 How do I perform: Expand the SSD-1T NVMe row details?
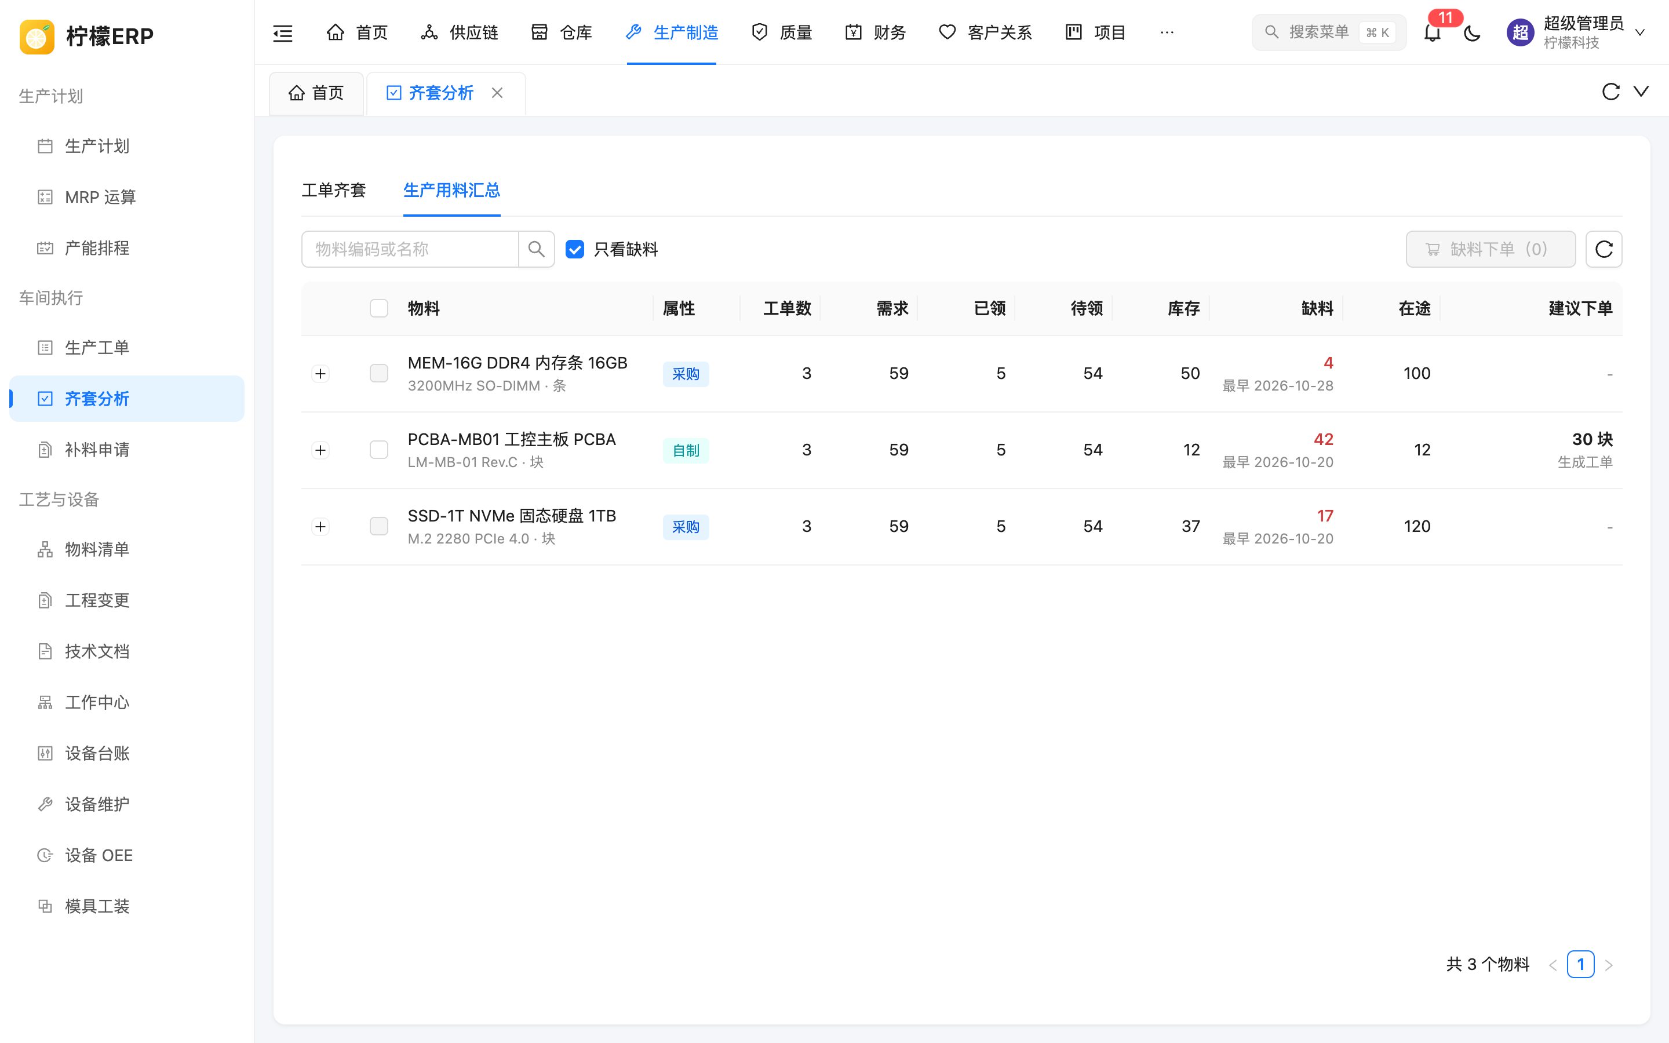(x=320, y=527)
